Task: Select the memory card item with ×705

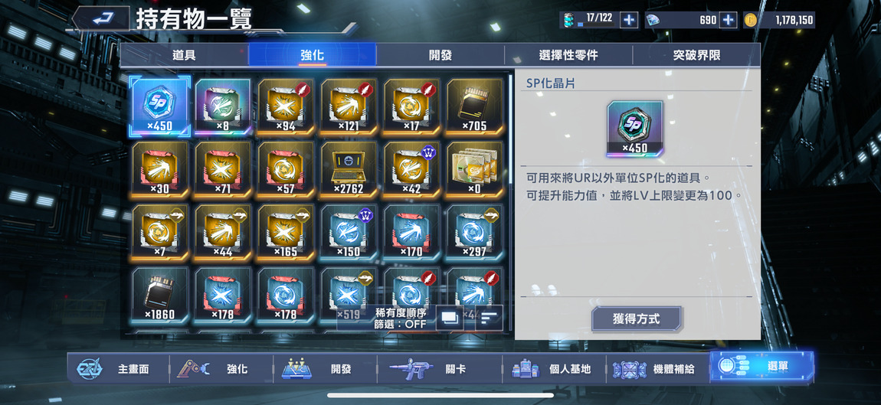Action: point(475,106)
